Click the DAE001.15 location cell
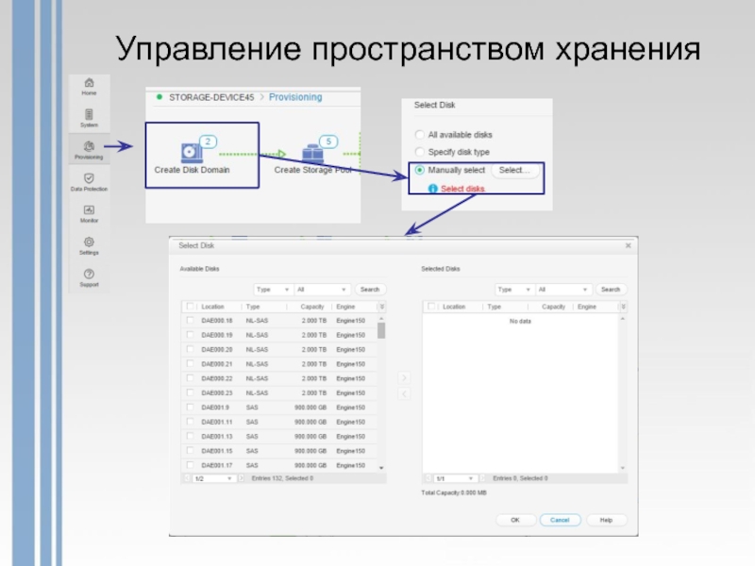This screenshot has height=566, width=755. [217, 451]
